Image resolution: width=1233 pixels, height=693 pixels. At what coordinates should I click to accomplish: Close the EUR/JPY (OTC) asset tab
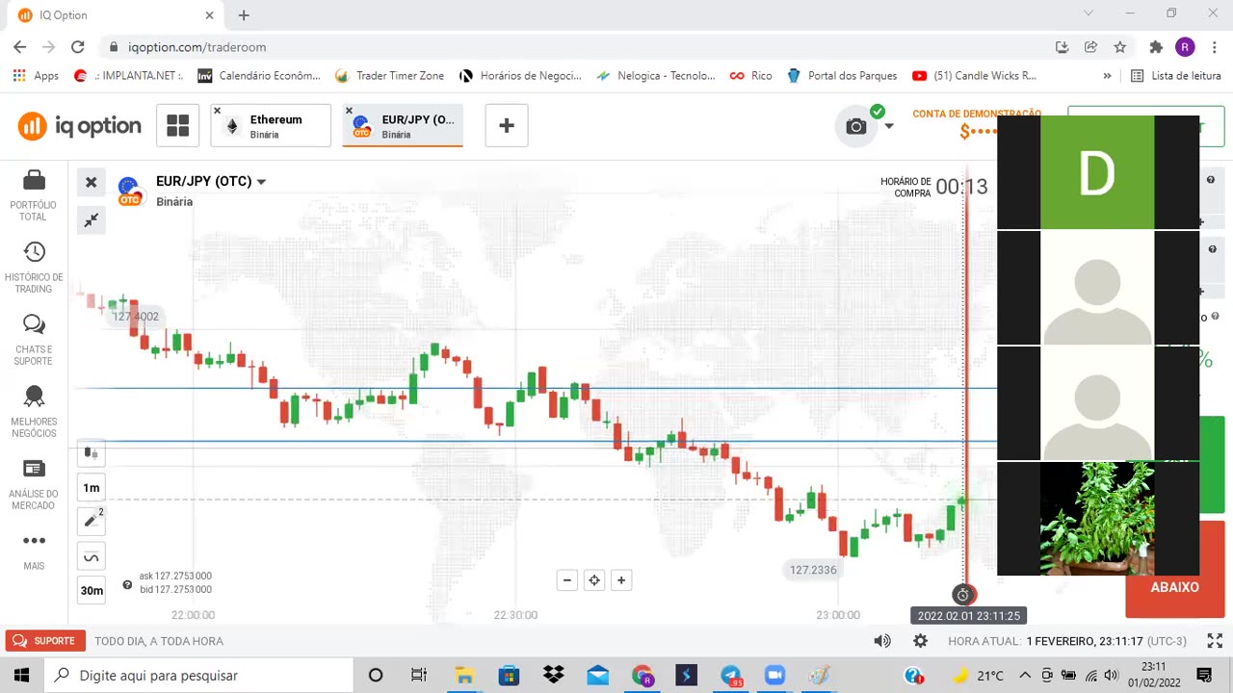click(x=349, y=111)
